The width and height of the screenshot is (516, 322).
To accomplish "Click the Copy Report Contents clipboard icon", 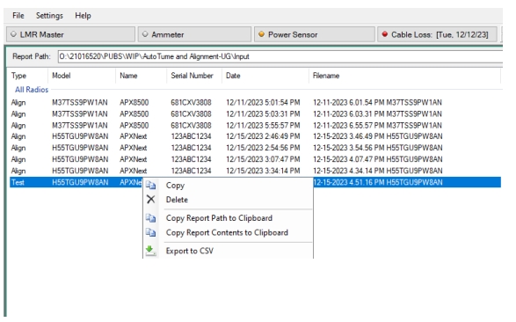I will (x=150, y=232).
